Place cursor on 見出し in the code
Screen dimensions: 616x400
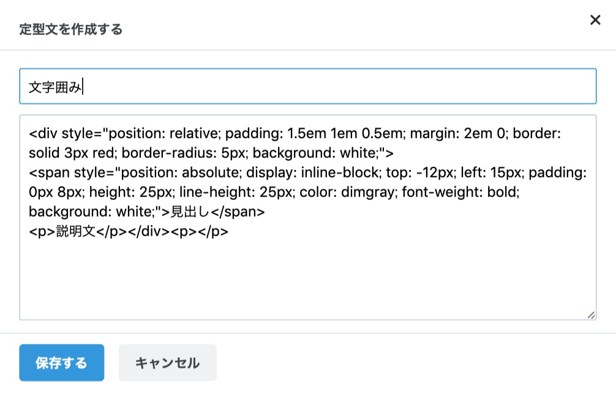coord(190,212)
